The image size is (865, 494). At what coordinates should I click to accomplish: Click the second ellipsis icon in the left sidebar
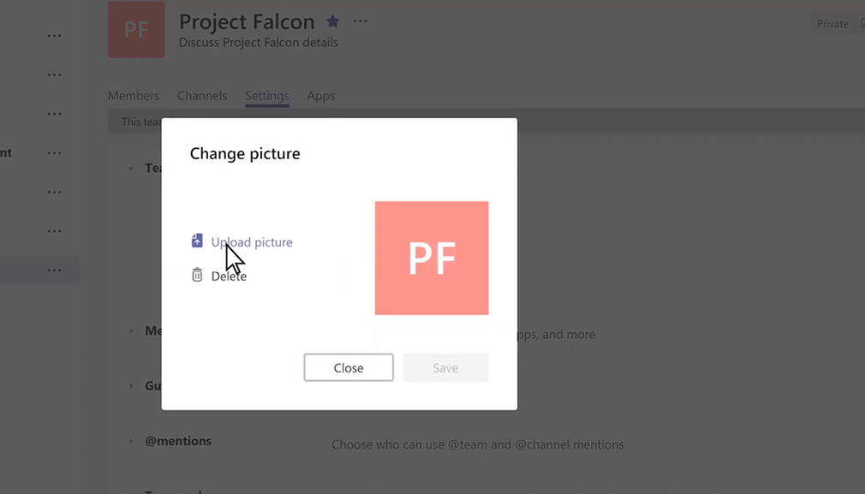click(x=54, y=74)
